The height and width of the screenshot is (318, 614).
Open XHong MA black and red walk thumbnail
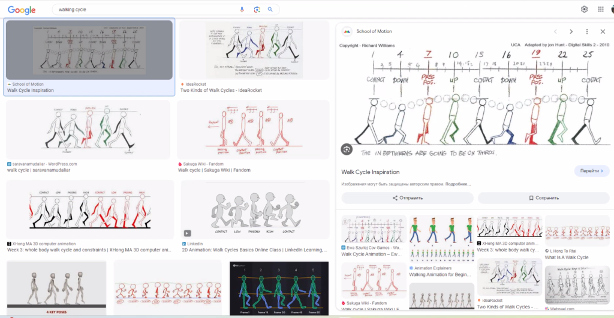[90, 209]
